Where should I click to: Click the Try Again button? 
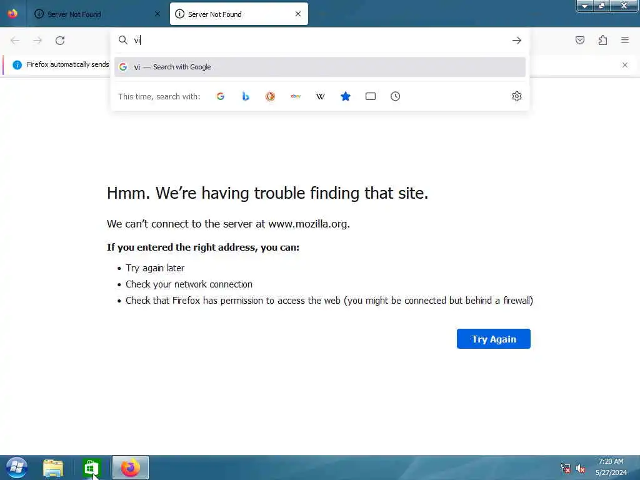[x=494, y=339]
